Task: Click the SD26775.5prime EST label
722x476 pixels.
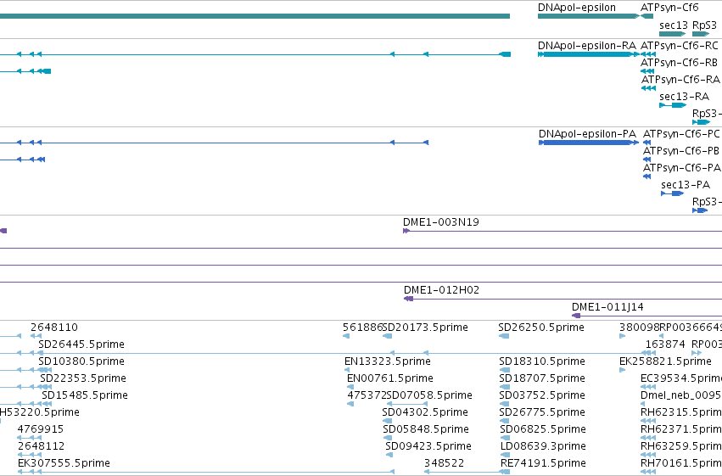Action: pyautogui.click(x=542, y=412)
